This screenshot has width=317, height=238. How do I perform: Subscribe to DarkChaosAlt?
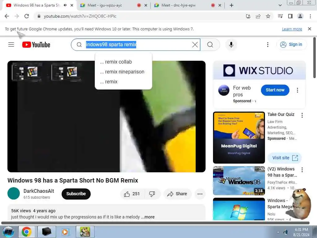[x=76, y=194]
